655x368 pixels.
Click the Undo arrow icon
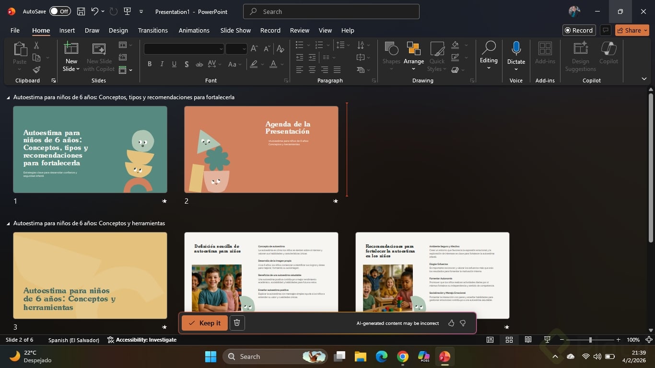pyautogui.click(x=95, y=11)
